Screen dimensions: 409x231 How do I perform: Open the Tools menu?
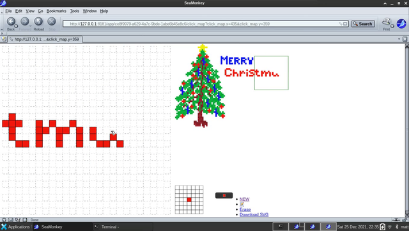(x=74, y=11)
